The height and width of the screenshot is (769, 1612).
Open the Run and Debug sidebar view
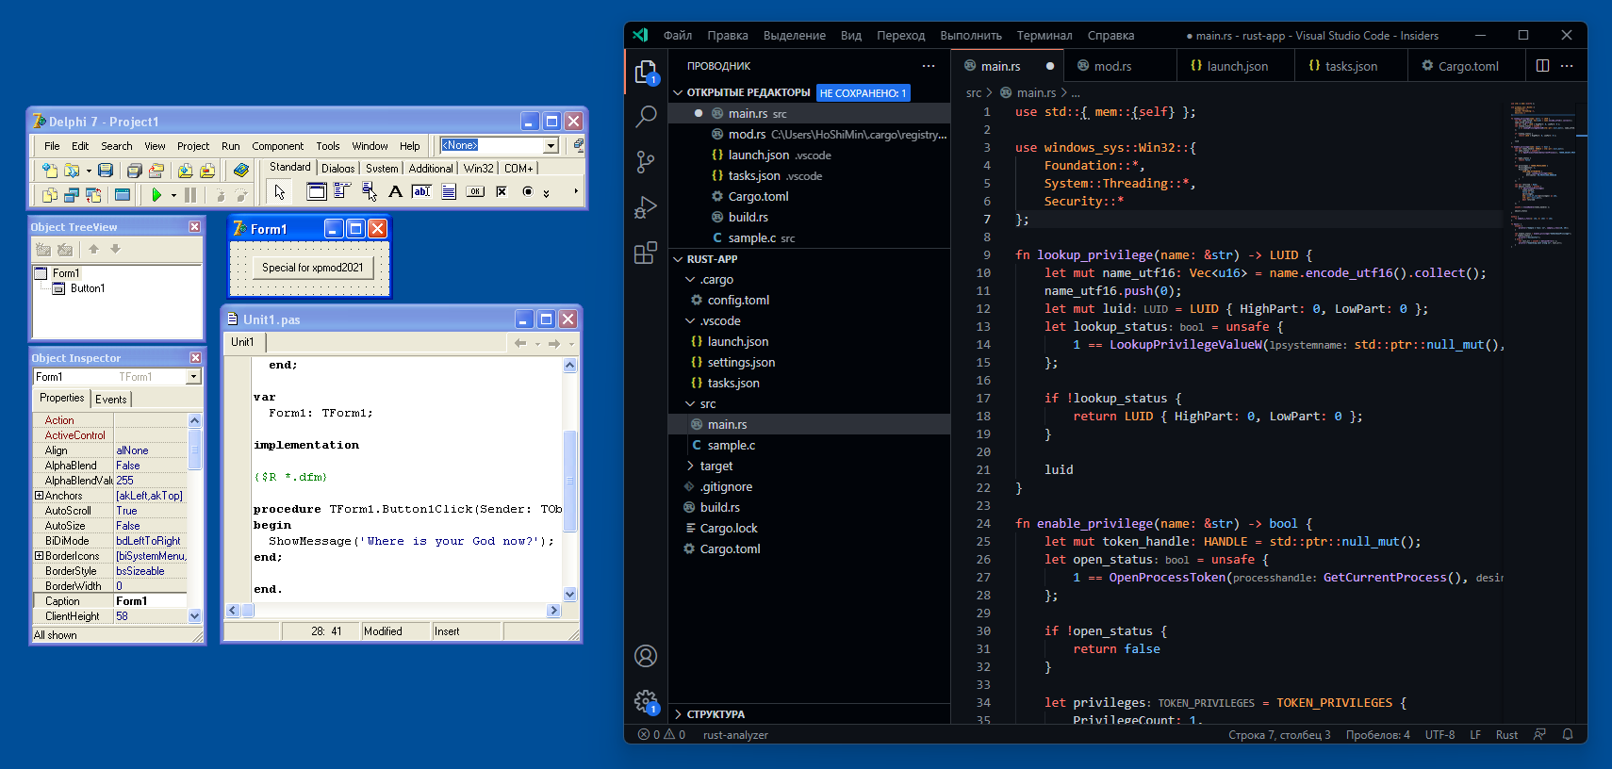(x=646, y=207)
